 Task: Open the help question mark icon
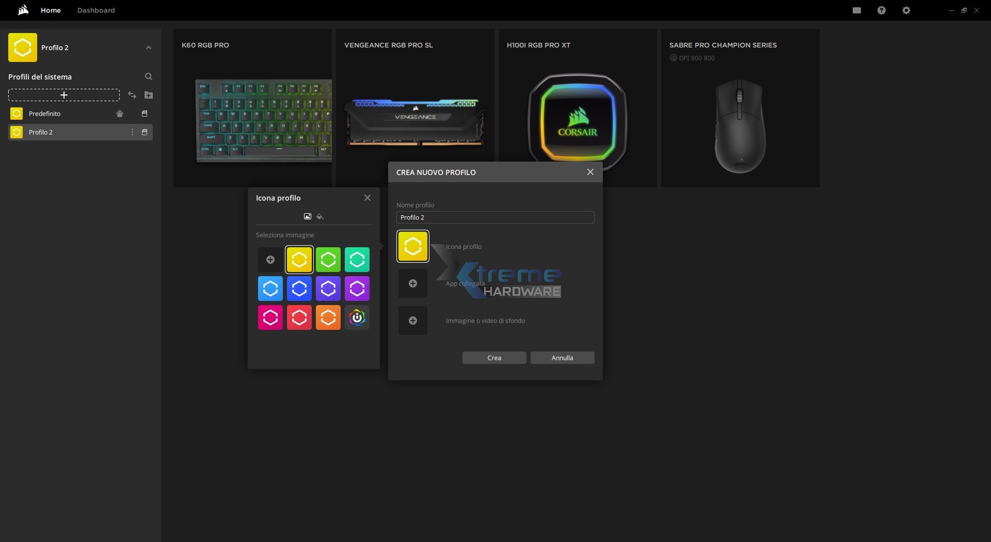coord(881,10)
